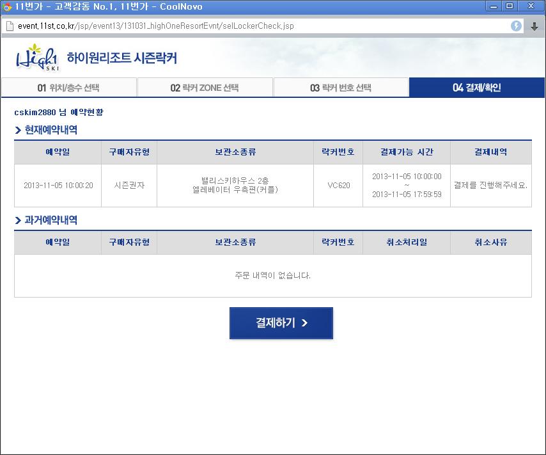Image resolution: width=546 pixels, height=455 pixels.
Task: Click cskim2880 님 예약현황 heading
Action: 59,112
